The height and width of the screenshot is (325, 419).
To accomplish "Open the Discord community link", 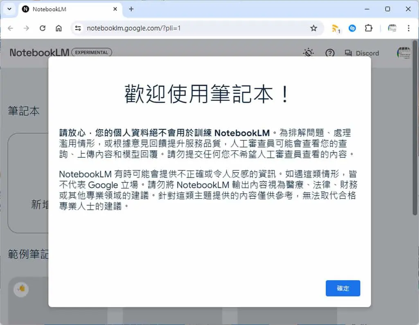I will (362, 53).
